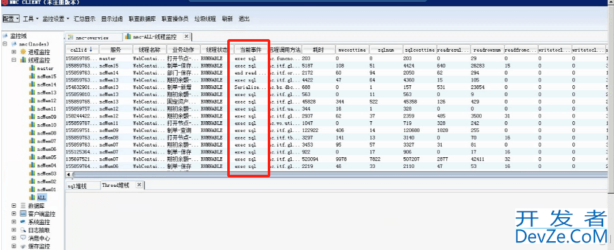Select ncMem01 in the thread tree
Viewport: 614px width, 250px height.
[x=46, y=189]
